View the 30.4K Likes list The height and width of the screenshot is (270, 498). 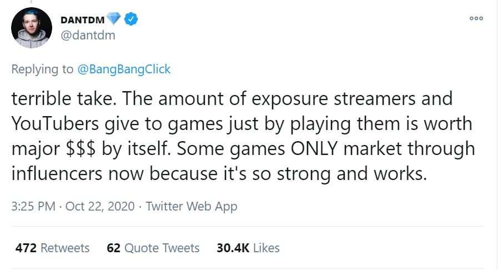[x=248, y=248]
